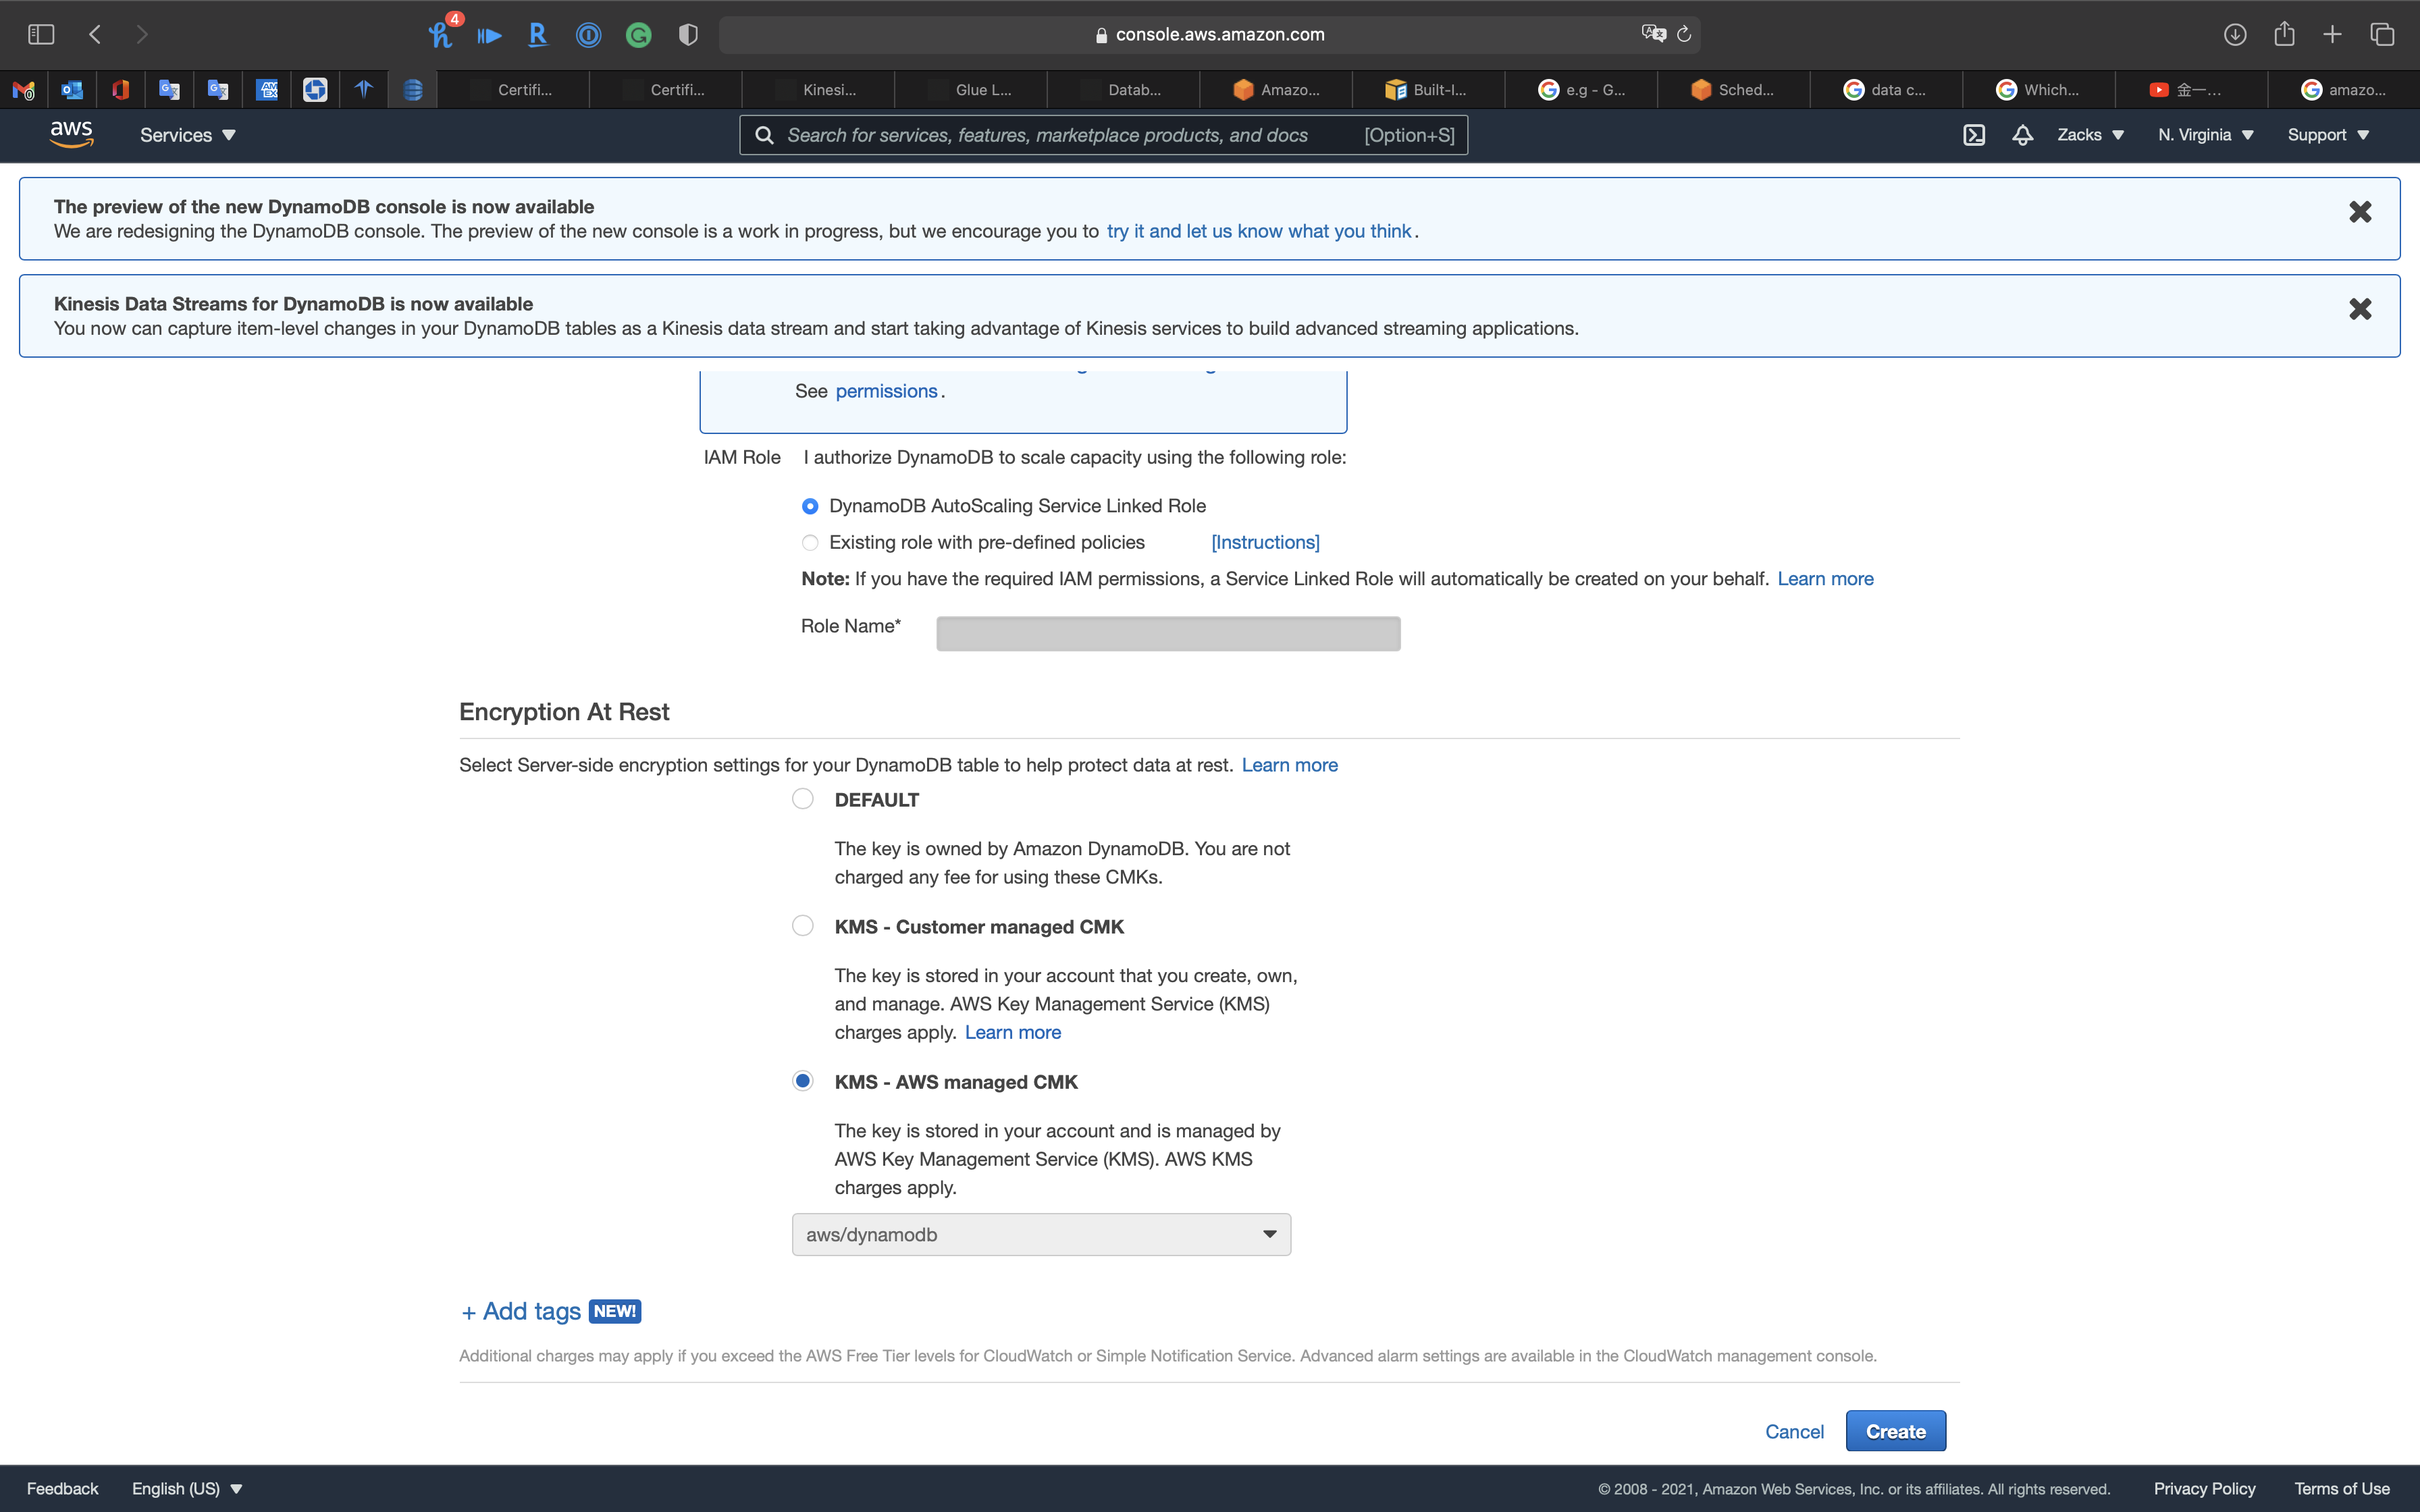Viewport: 2420px width, 1512px height.
Task: Expand the Services menu
Action: click(187, 135)
